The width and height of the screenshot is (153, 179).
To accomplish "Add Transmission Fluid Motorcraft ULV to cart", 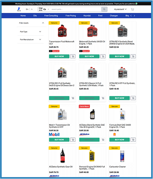I will (73, 56).
